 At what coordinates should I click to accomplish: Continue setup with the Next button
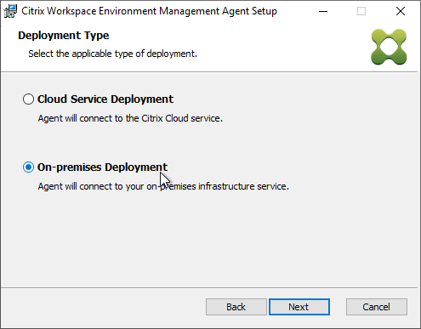pyautogui.click(x=299, y=307)
